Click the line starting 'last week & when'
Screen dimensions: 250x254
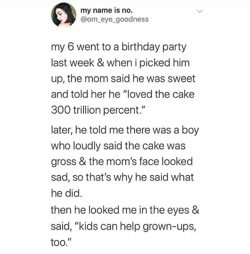pyautogui.click(x=120, y=63)
